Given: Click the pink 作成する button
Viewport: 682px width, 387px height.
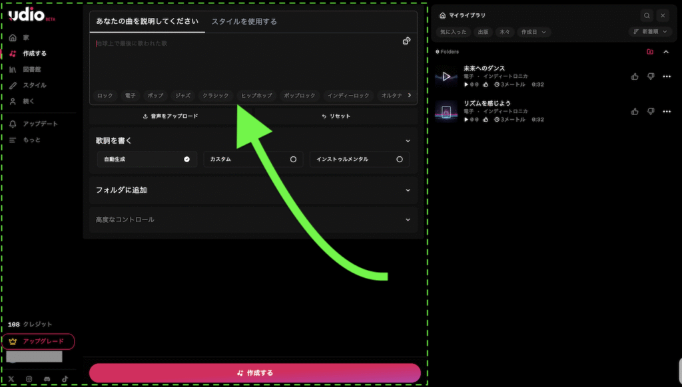Looking at the screenshot, I should pyautogui.click(x=255, y=373).
